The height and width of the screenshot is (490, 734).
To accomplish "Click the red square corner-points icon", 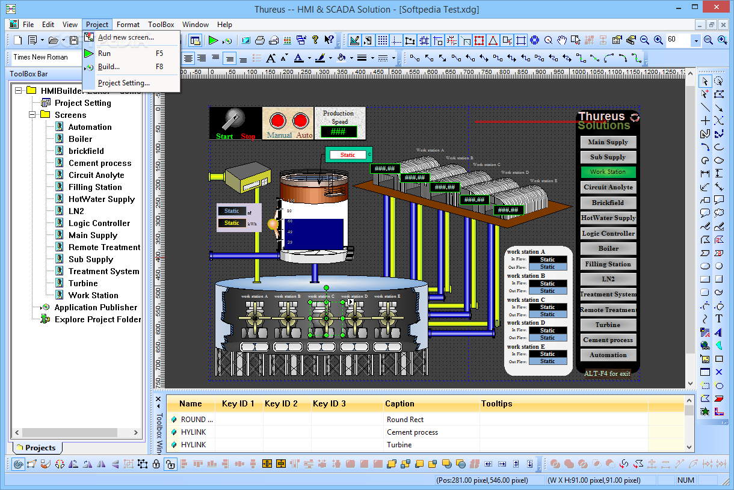I will pos(479,40).
